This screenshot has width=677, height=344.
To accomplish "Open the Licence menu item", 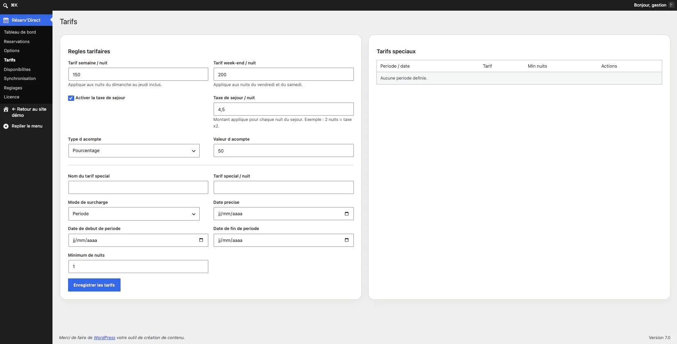I will click(x=11, y=97).
